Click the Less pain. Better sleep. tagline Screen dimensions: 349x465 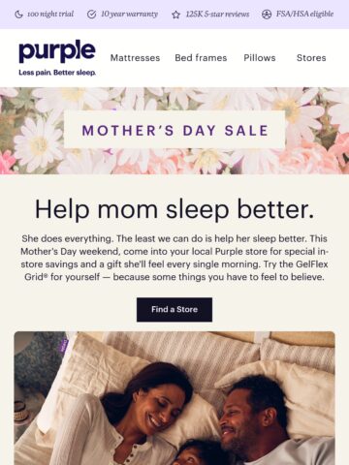click(x=57, y=73)
